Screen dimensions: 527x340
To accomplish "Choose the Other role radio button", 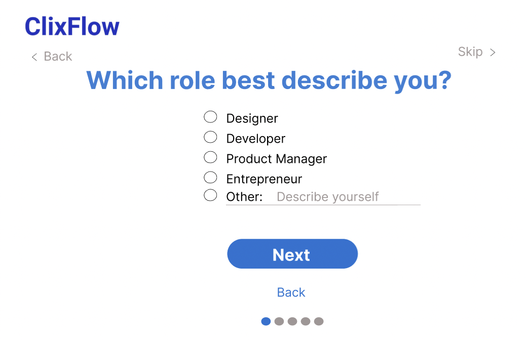I will coord(210,195).
